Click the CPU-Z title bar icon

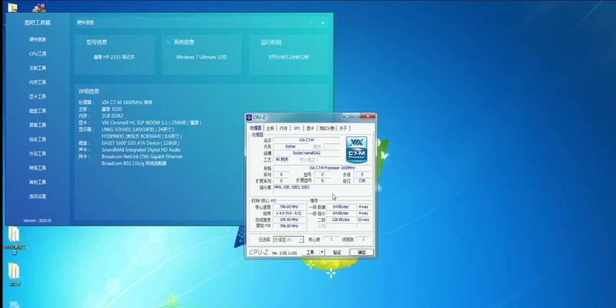[x=249, y=118]
